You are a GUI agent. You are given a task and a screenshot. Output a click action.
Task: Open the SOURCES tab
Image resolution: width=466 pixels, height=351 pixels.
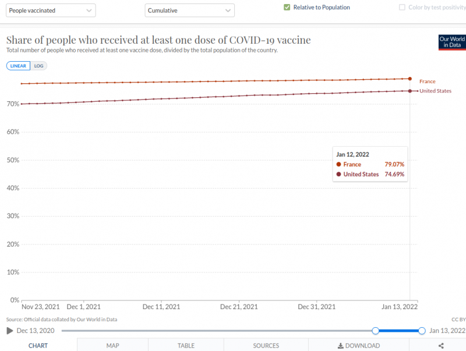(266, 346)
